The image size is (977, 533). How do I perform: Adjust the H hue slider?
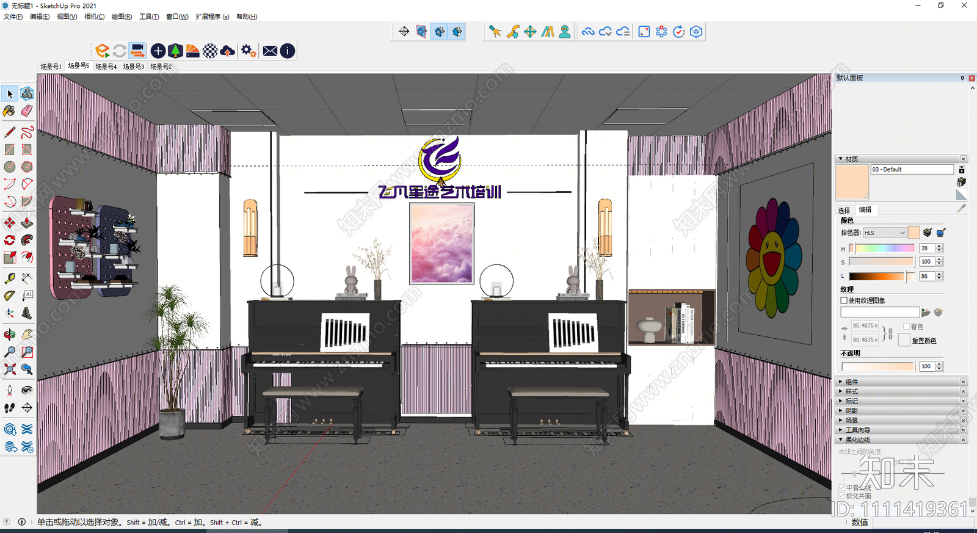[x=882, y=248]
